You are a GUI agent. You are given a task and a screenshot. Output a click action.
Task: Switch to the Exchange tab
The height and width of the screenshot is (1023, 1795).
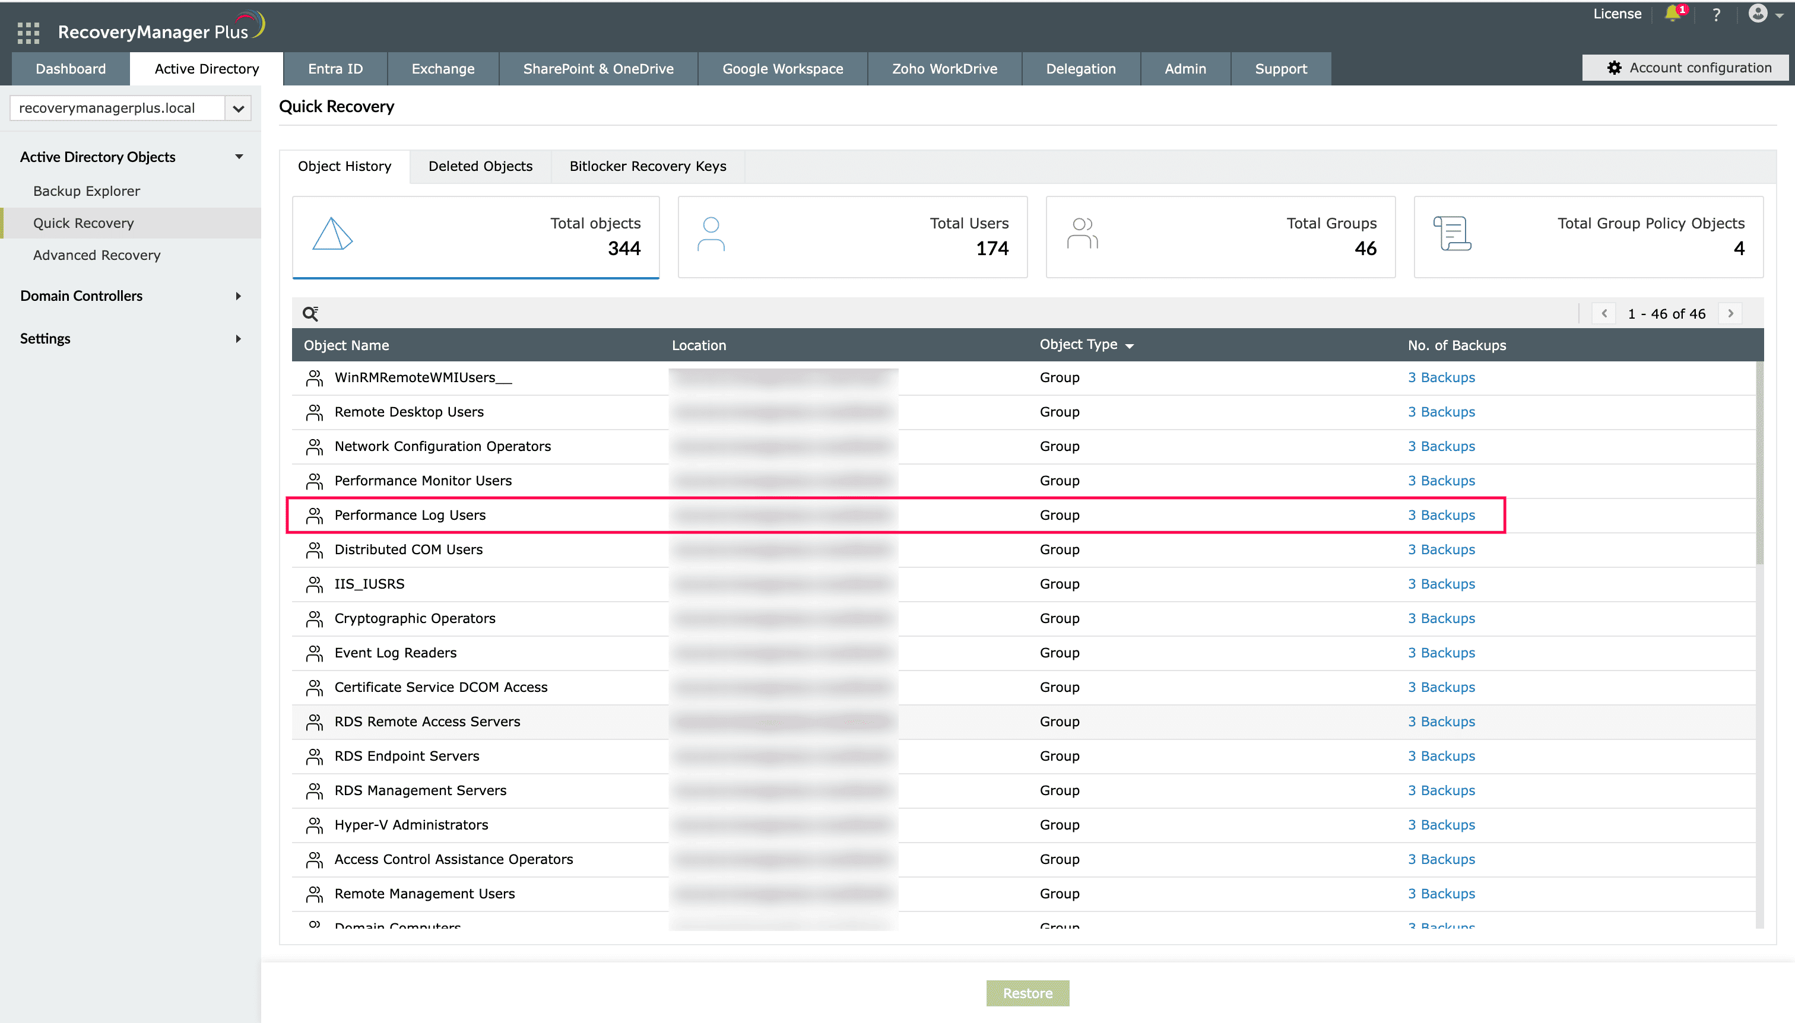(442, 68)
